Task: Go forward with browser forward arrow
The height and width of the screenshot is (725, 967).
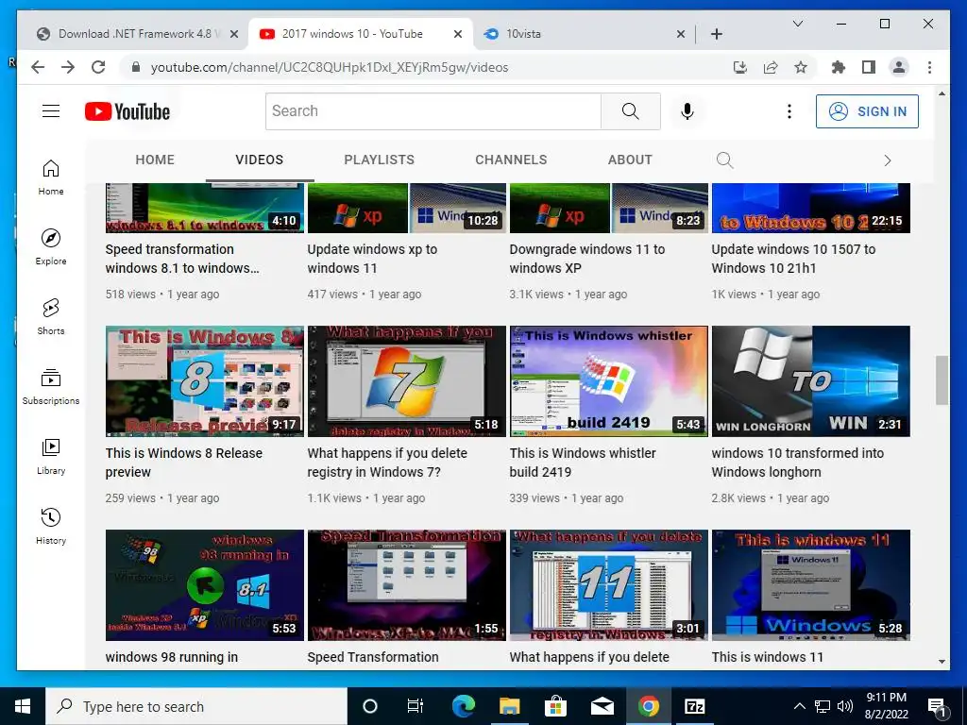Action: click(x=68, y=67)
